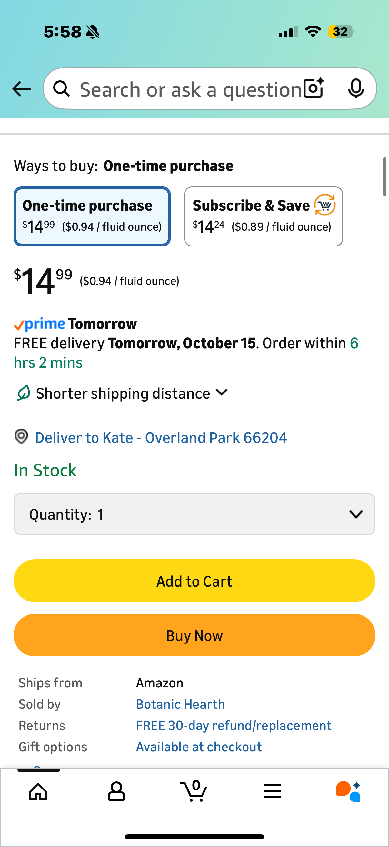389x847 pixels.
Task: Open the Quantity dropdown
Action: 194,514
